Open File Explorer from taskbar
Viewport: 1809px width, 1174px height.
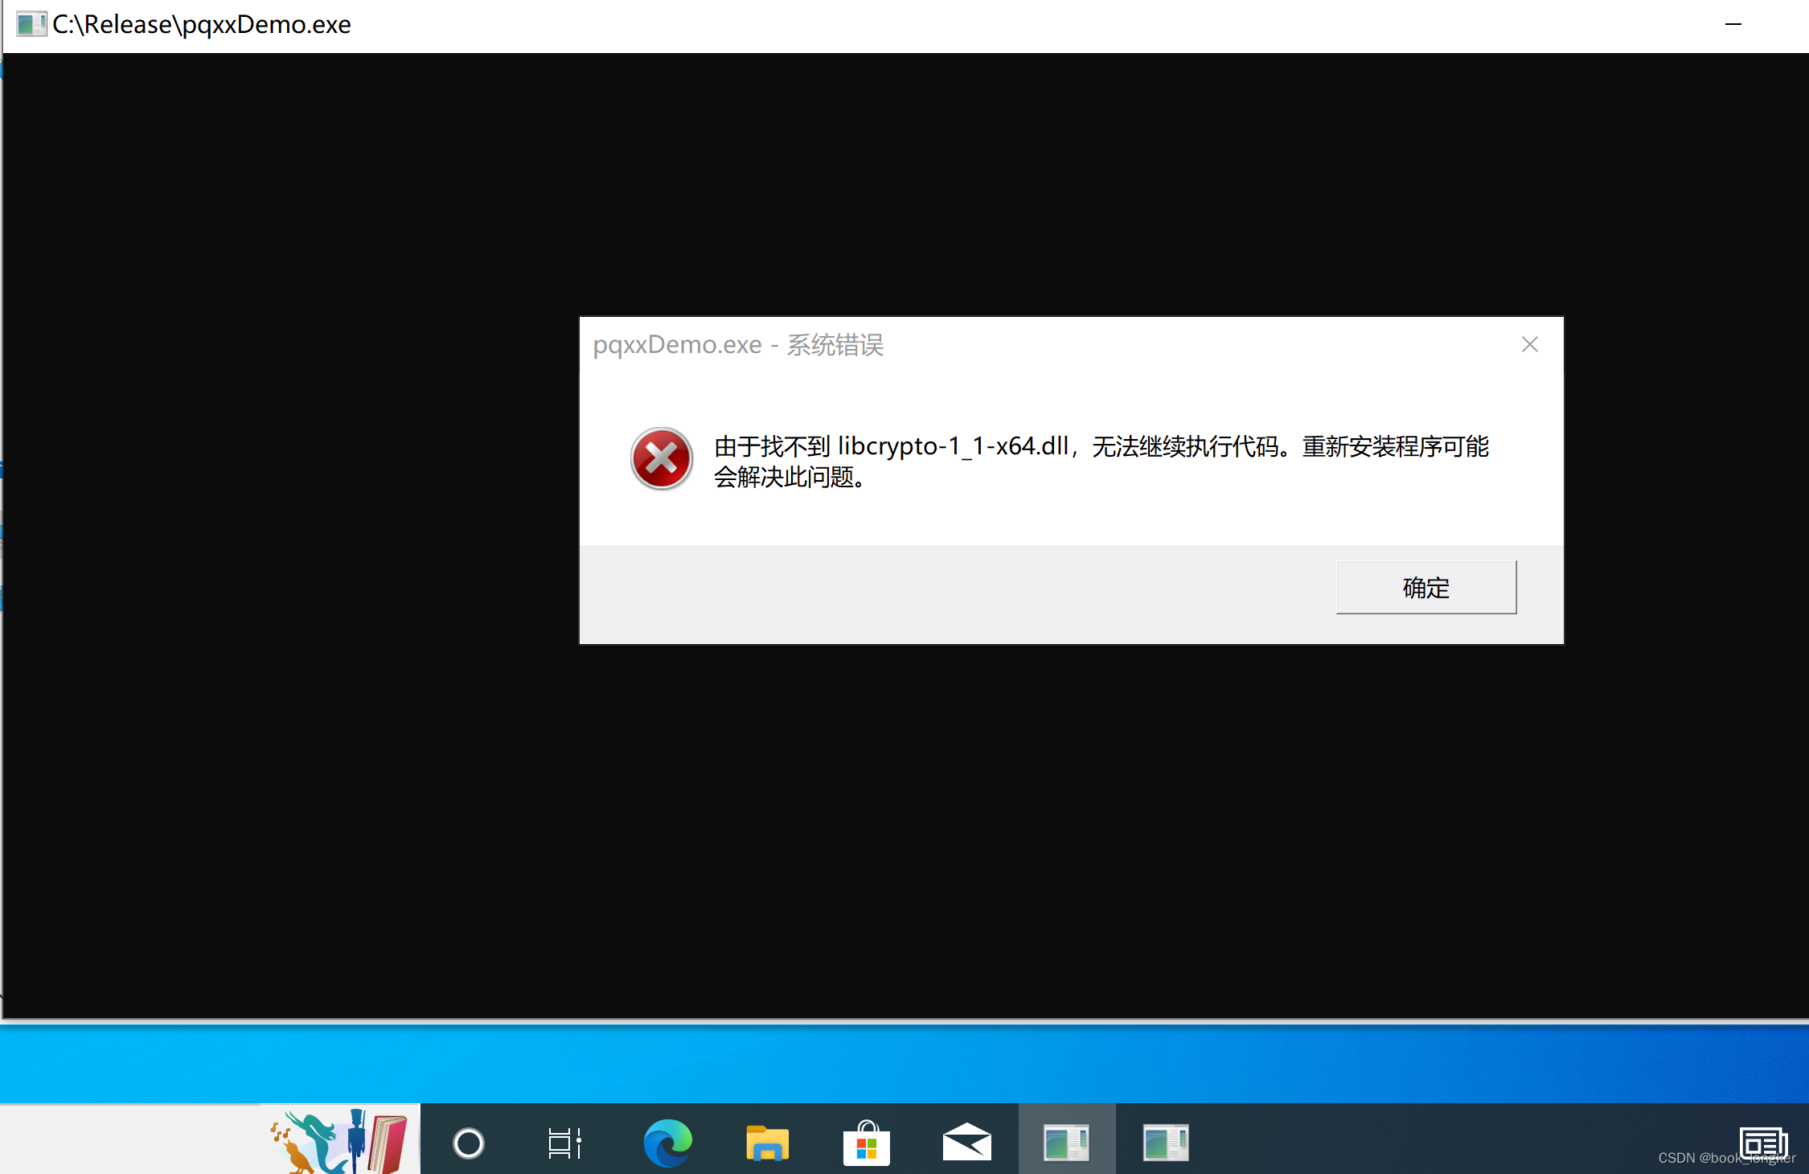[767, 1143]
